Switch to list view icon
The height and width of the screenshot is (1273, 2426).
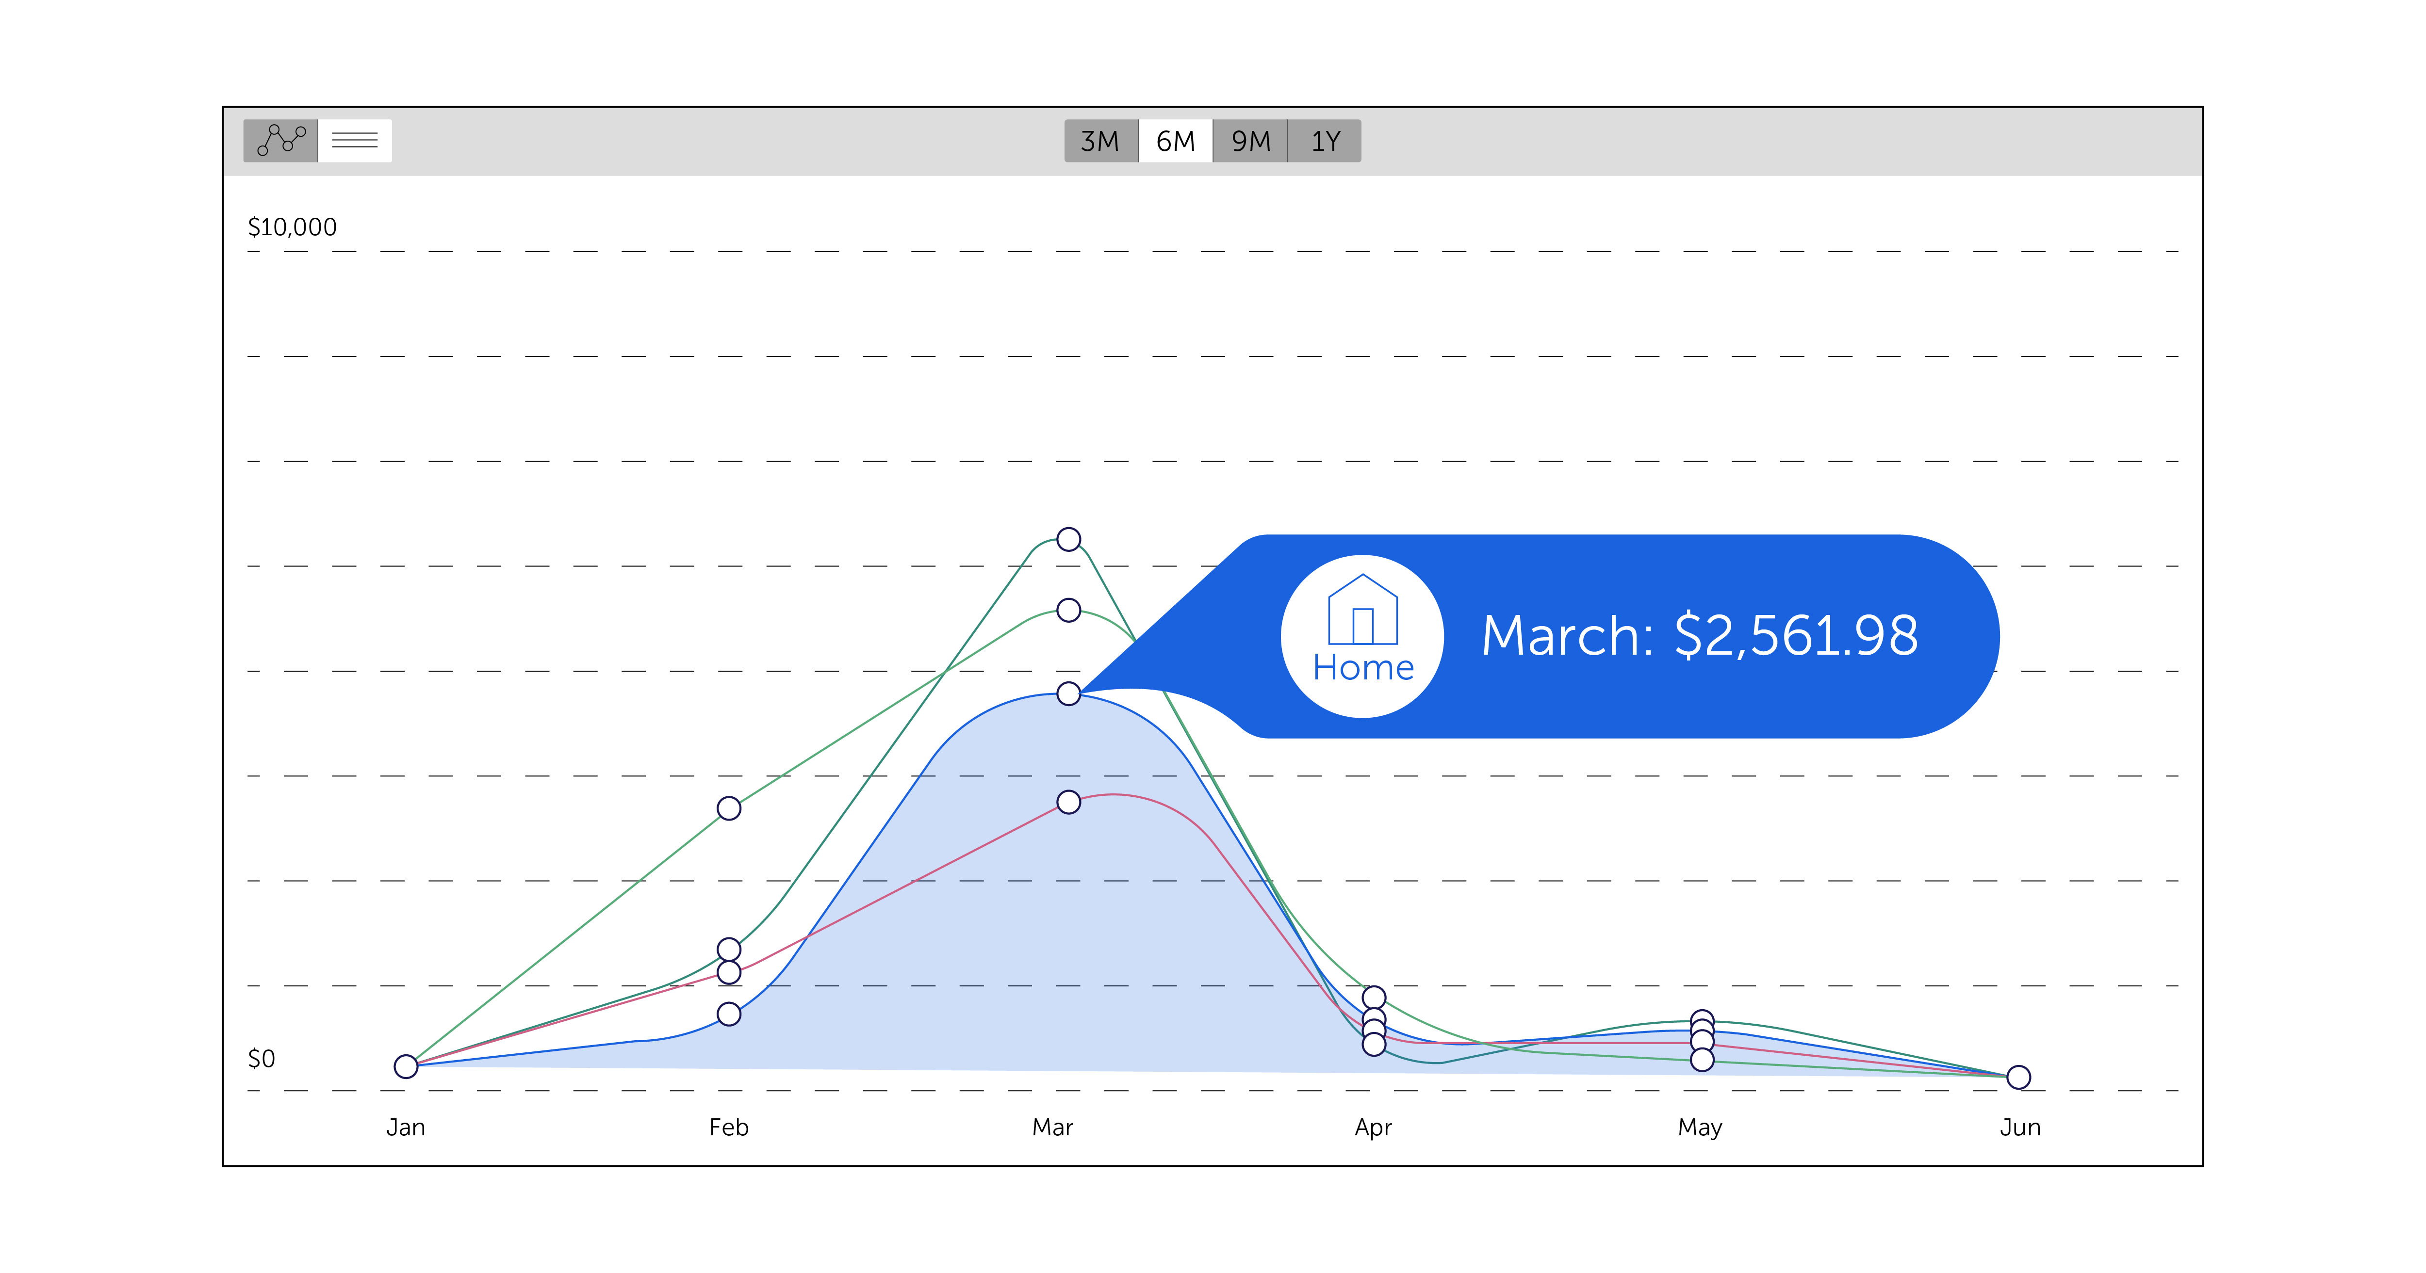(x=355, y=140)
